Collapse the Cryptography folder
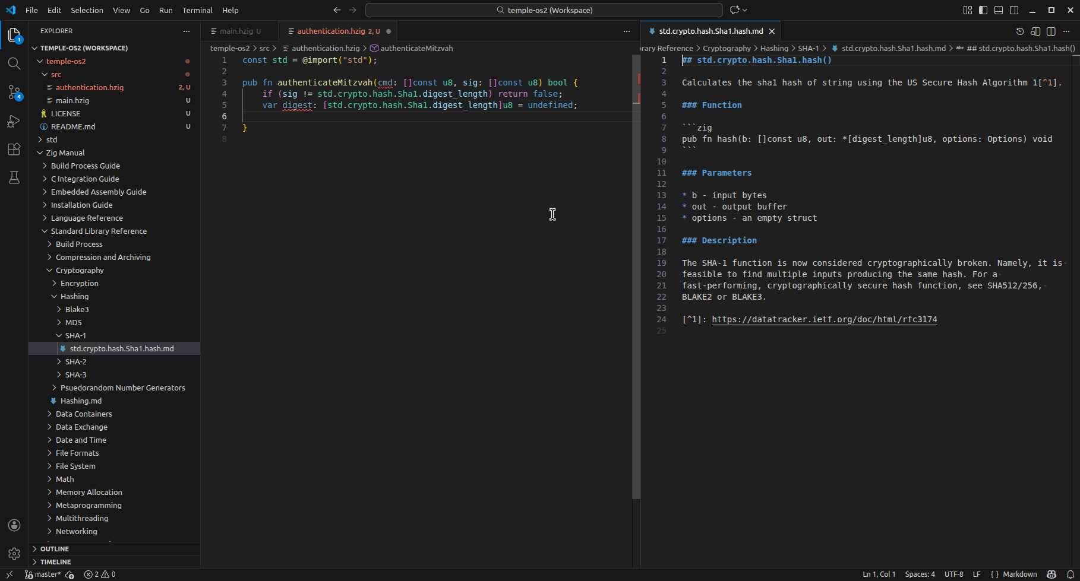1080x581 pixels. tap(80, 270)
